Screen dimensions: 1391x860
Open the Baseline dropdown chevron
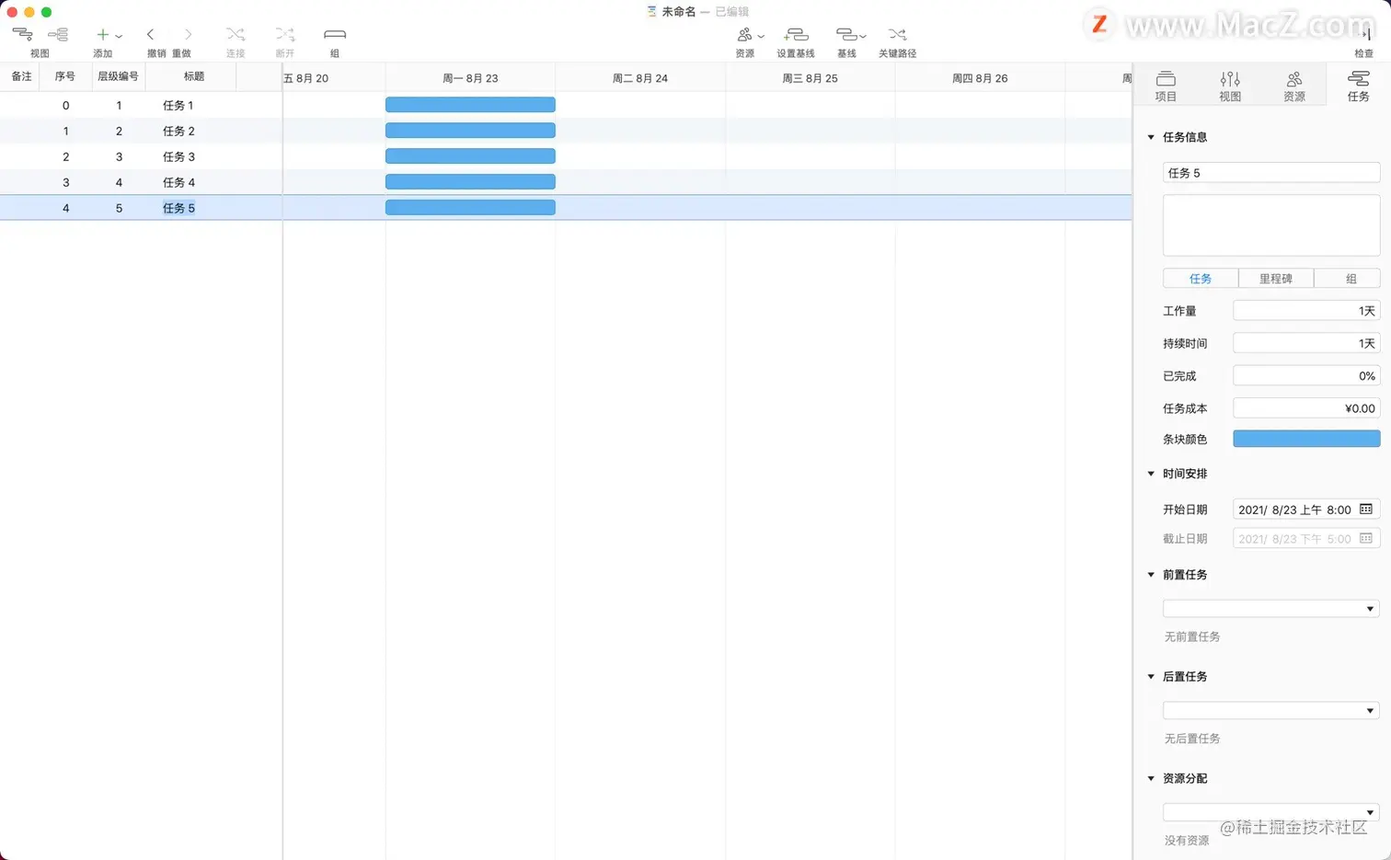(862, 36)
